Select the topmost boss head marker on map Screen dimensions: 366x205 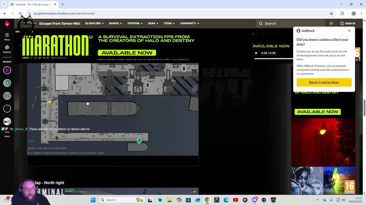pyautogui.click(x=184, y=68)
